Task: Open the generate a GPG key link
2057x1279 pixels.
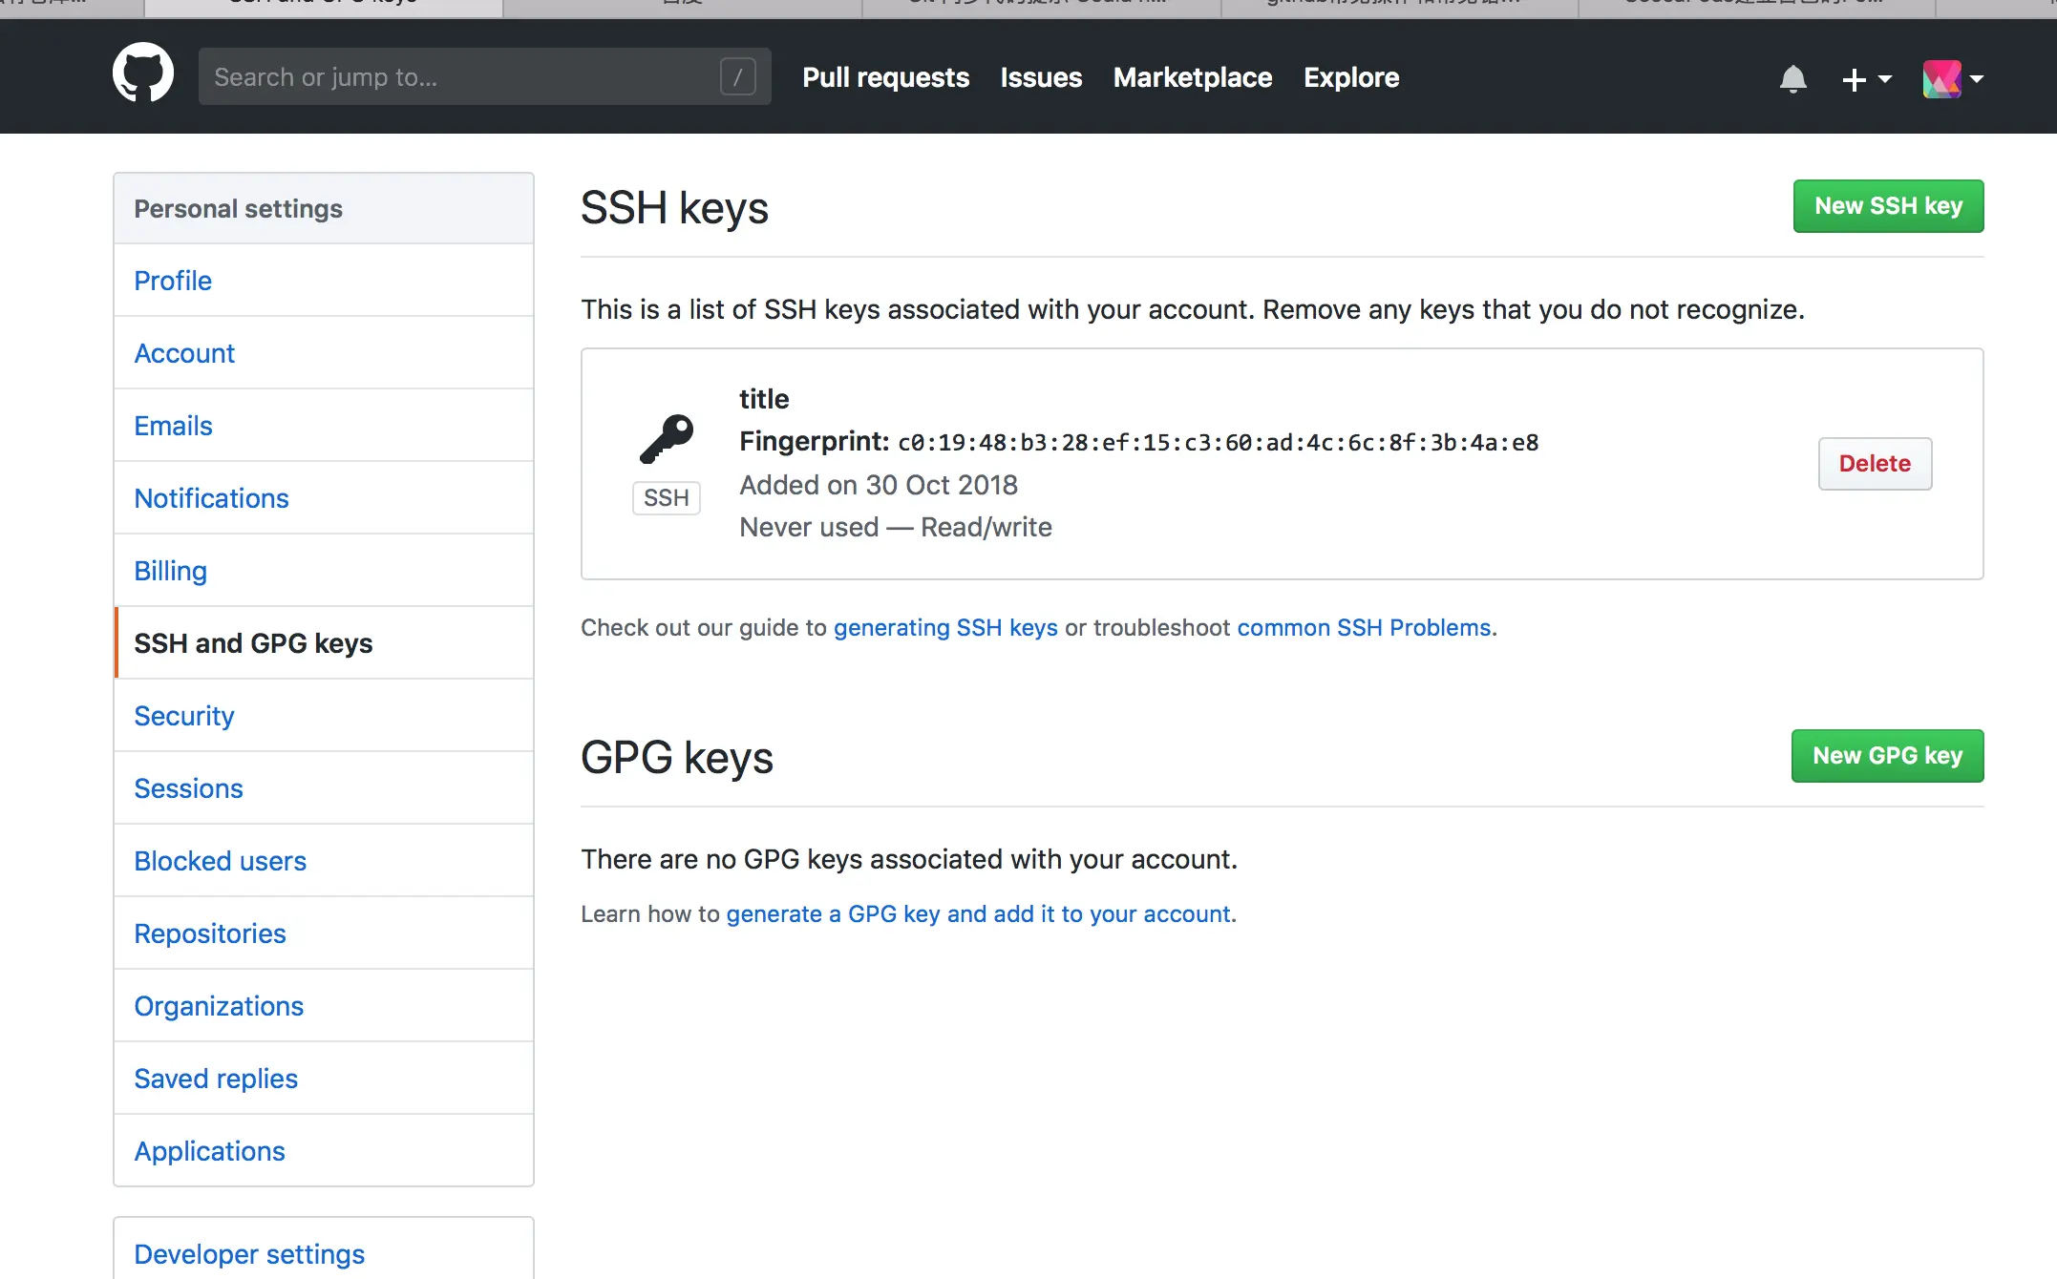Action: (x=979, y=914)
